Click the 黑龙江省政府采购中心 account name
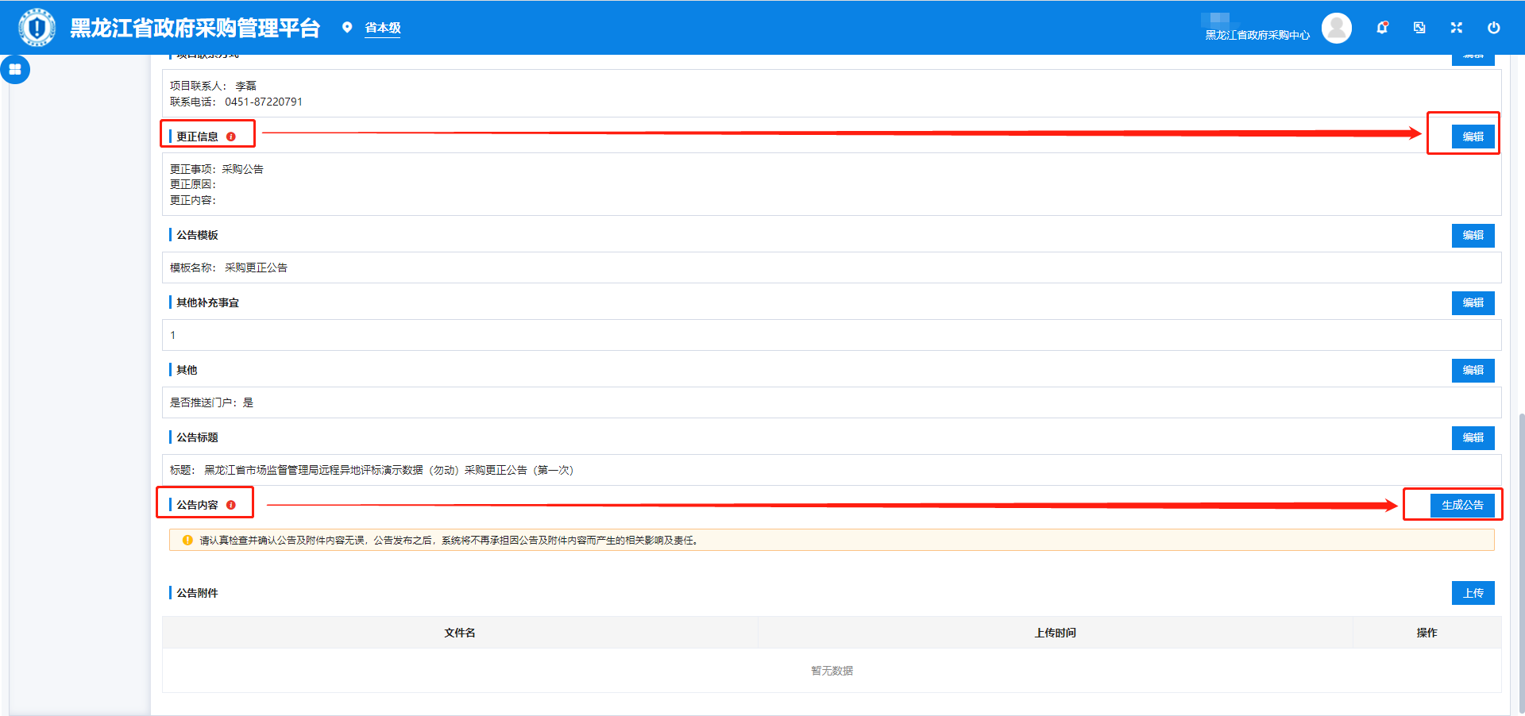Screen dimensions: 1525x716 point(1257,35)
